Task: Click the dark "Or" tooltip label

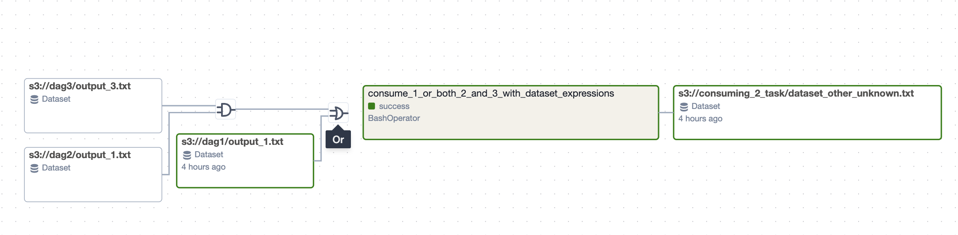Action: [x=338, y=140]
